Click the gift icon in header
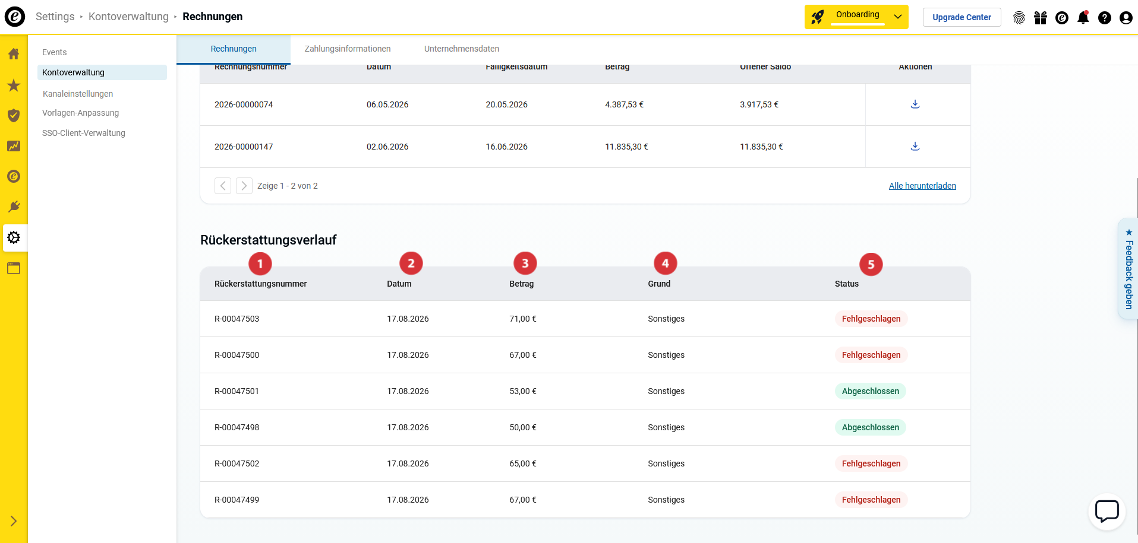Screen dimensions: 1138x543 1041,18
